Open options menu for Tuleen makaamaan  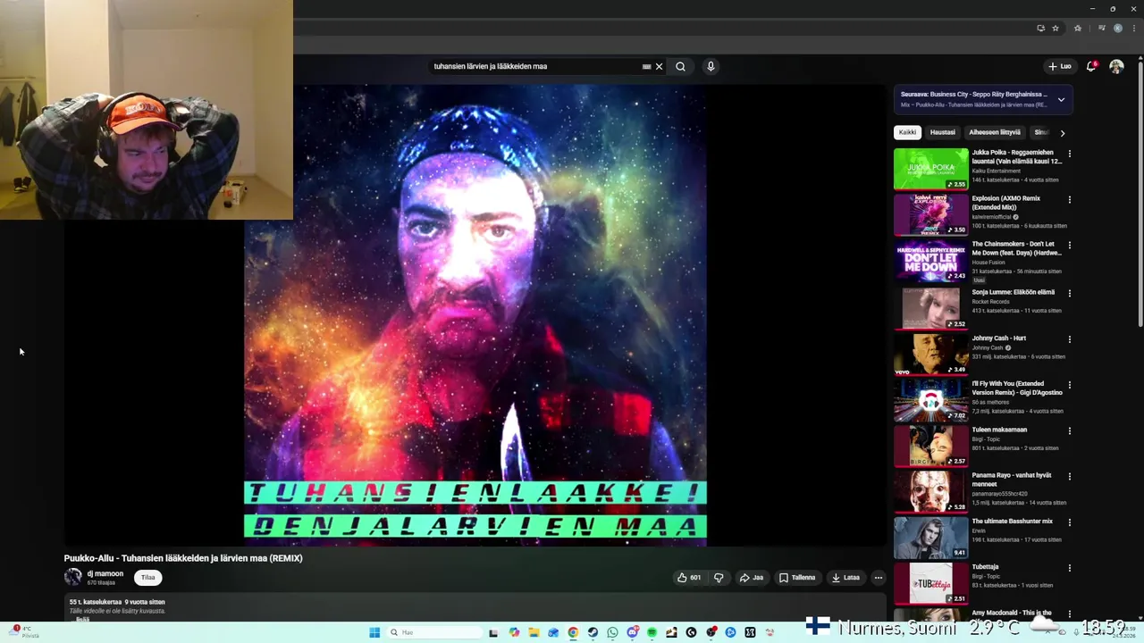click(x=1070, y=430)
